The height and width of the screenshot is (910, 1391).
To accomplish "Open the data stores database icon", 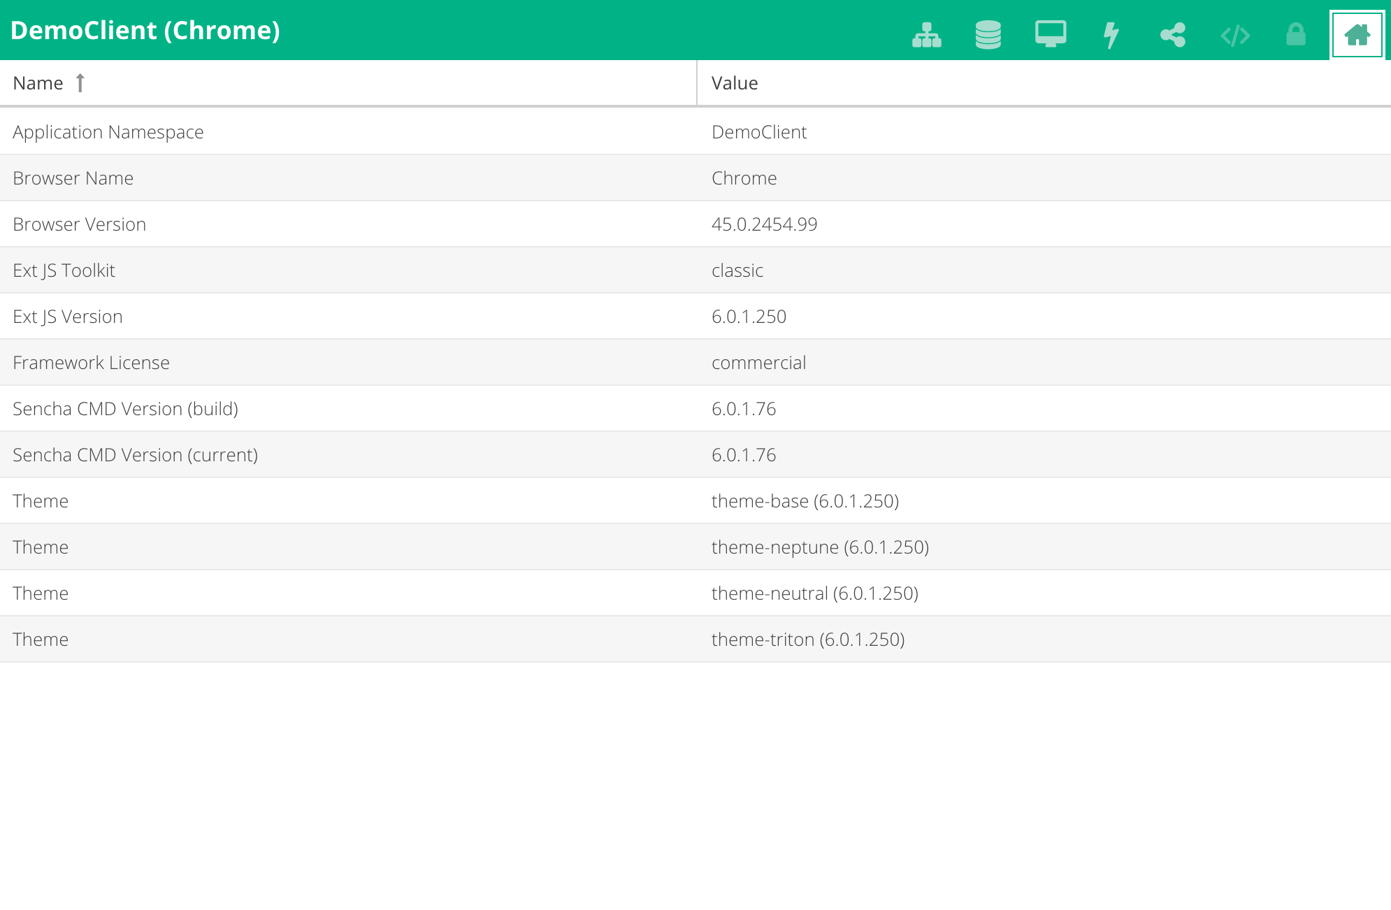I will point(988,34).
